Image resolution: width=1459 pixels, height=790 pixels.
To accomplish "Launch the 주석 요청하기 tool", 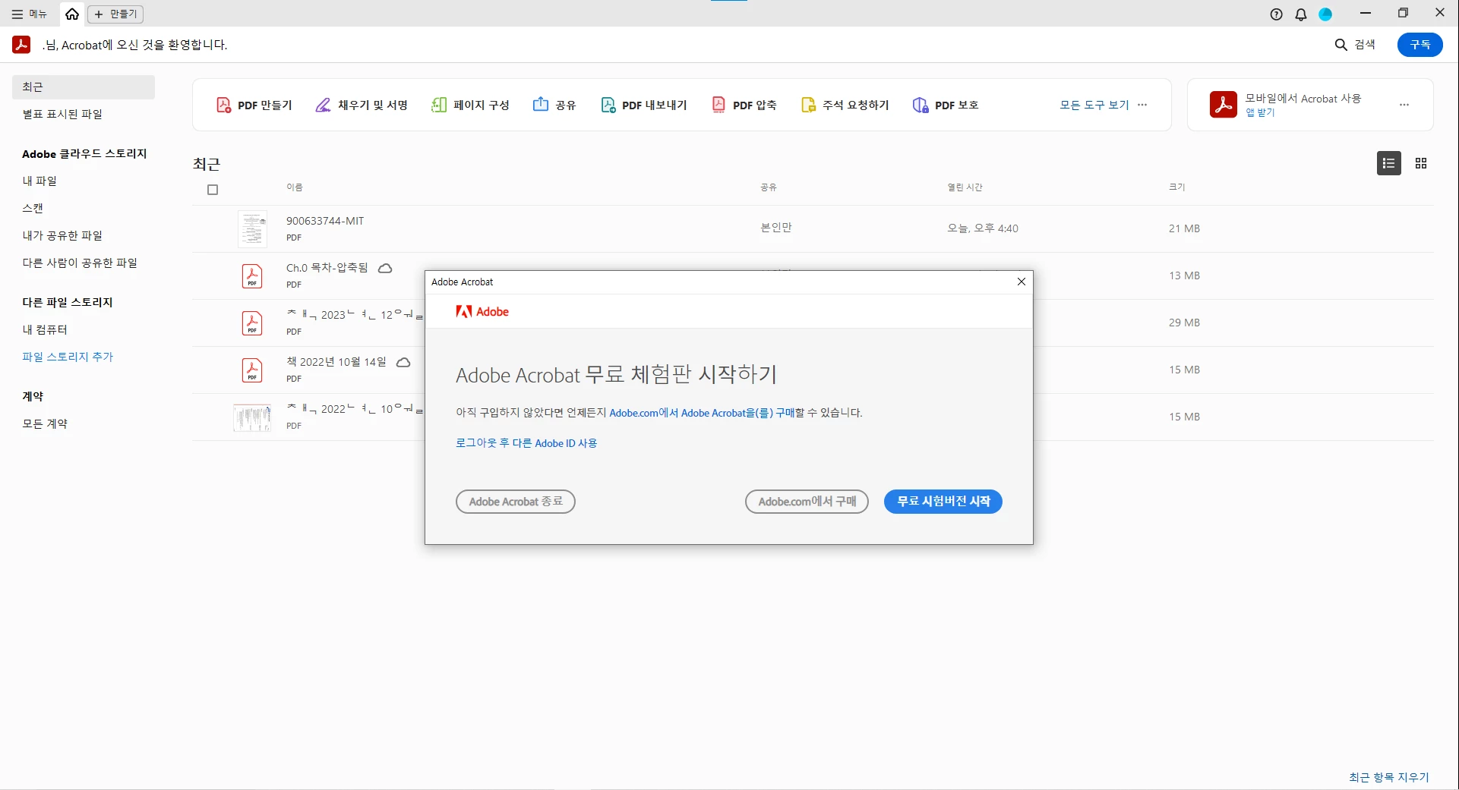I will pos(845,105).
